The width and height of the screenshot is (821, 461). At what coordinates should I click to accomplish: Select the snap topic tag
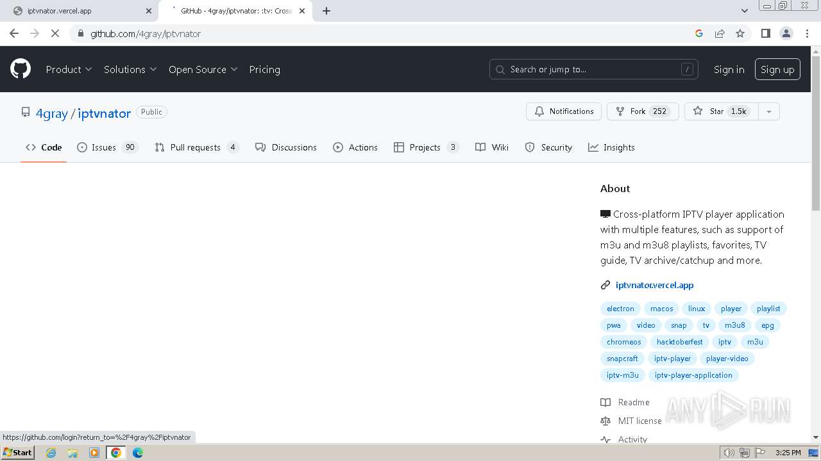(x=679, y=325)
